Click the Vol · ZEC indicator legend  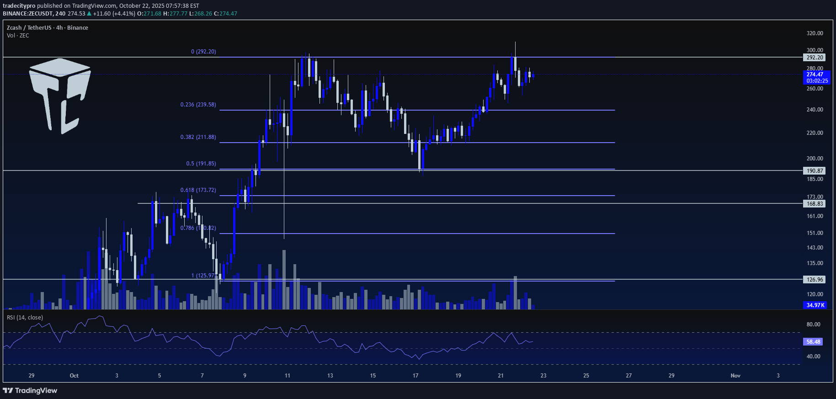pyautogui.click(x=18, y=36)
